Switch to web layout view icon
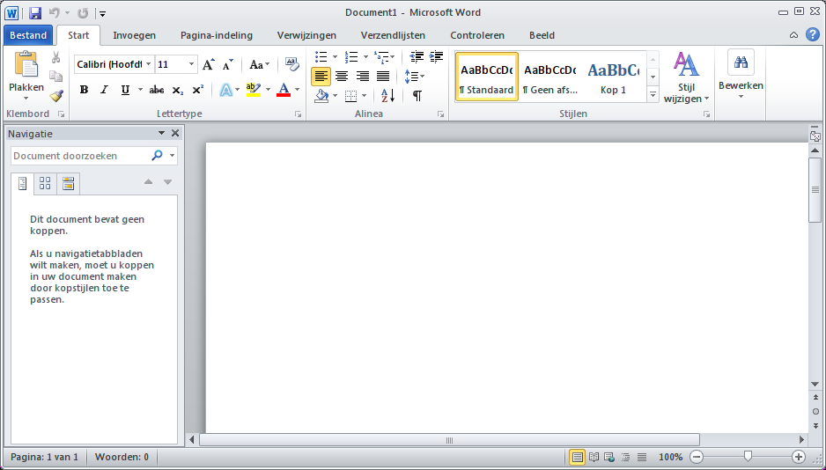 (609, 457)
